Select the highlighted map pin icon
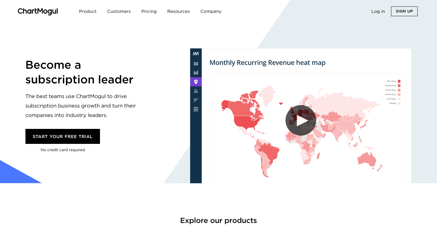 click(x=196, y=82)
